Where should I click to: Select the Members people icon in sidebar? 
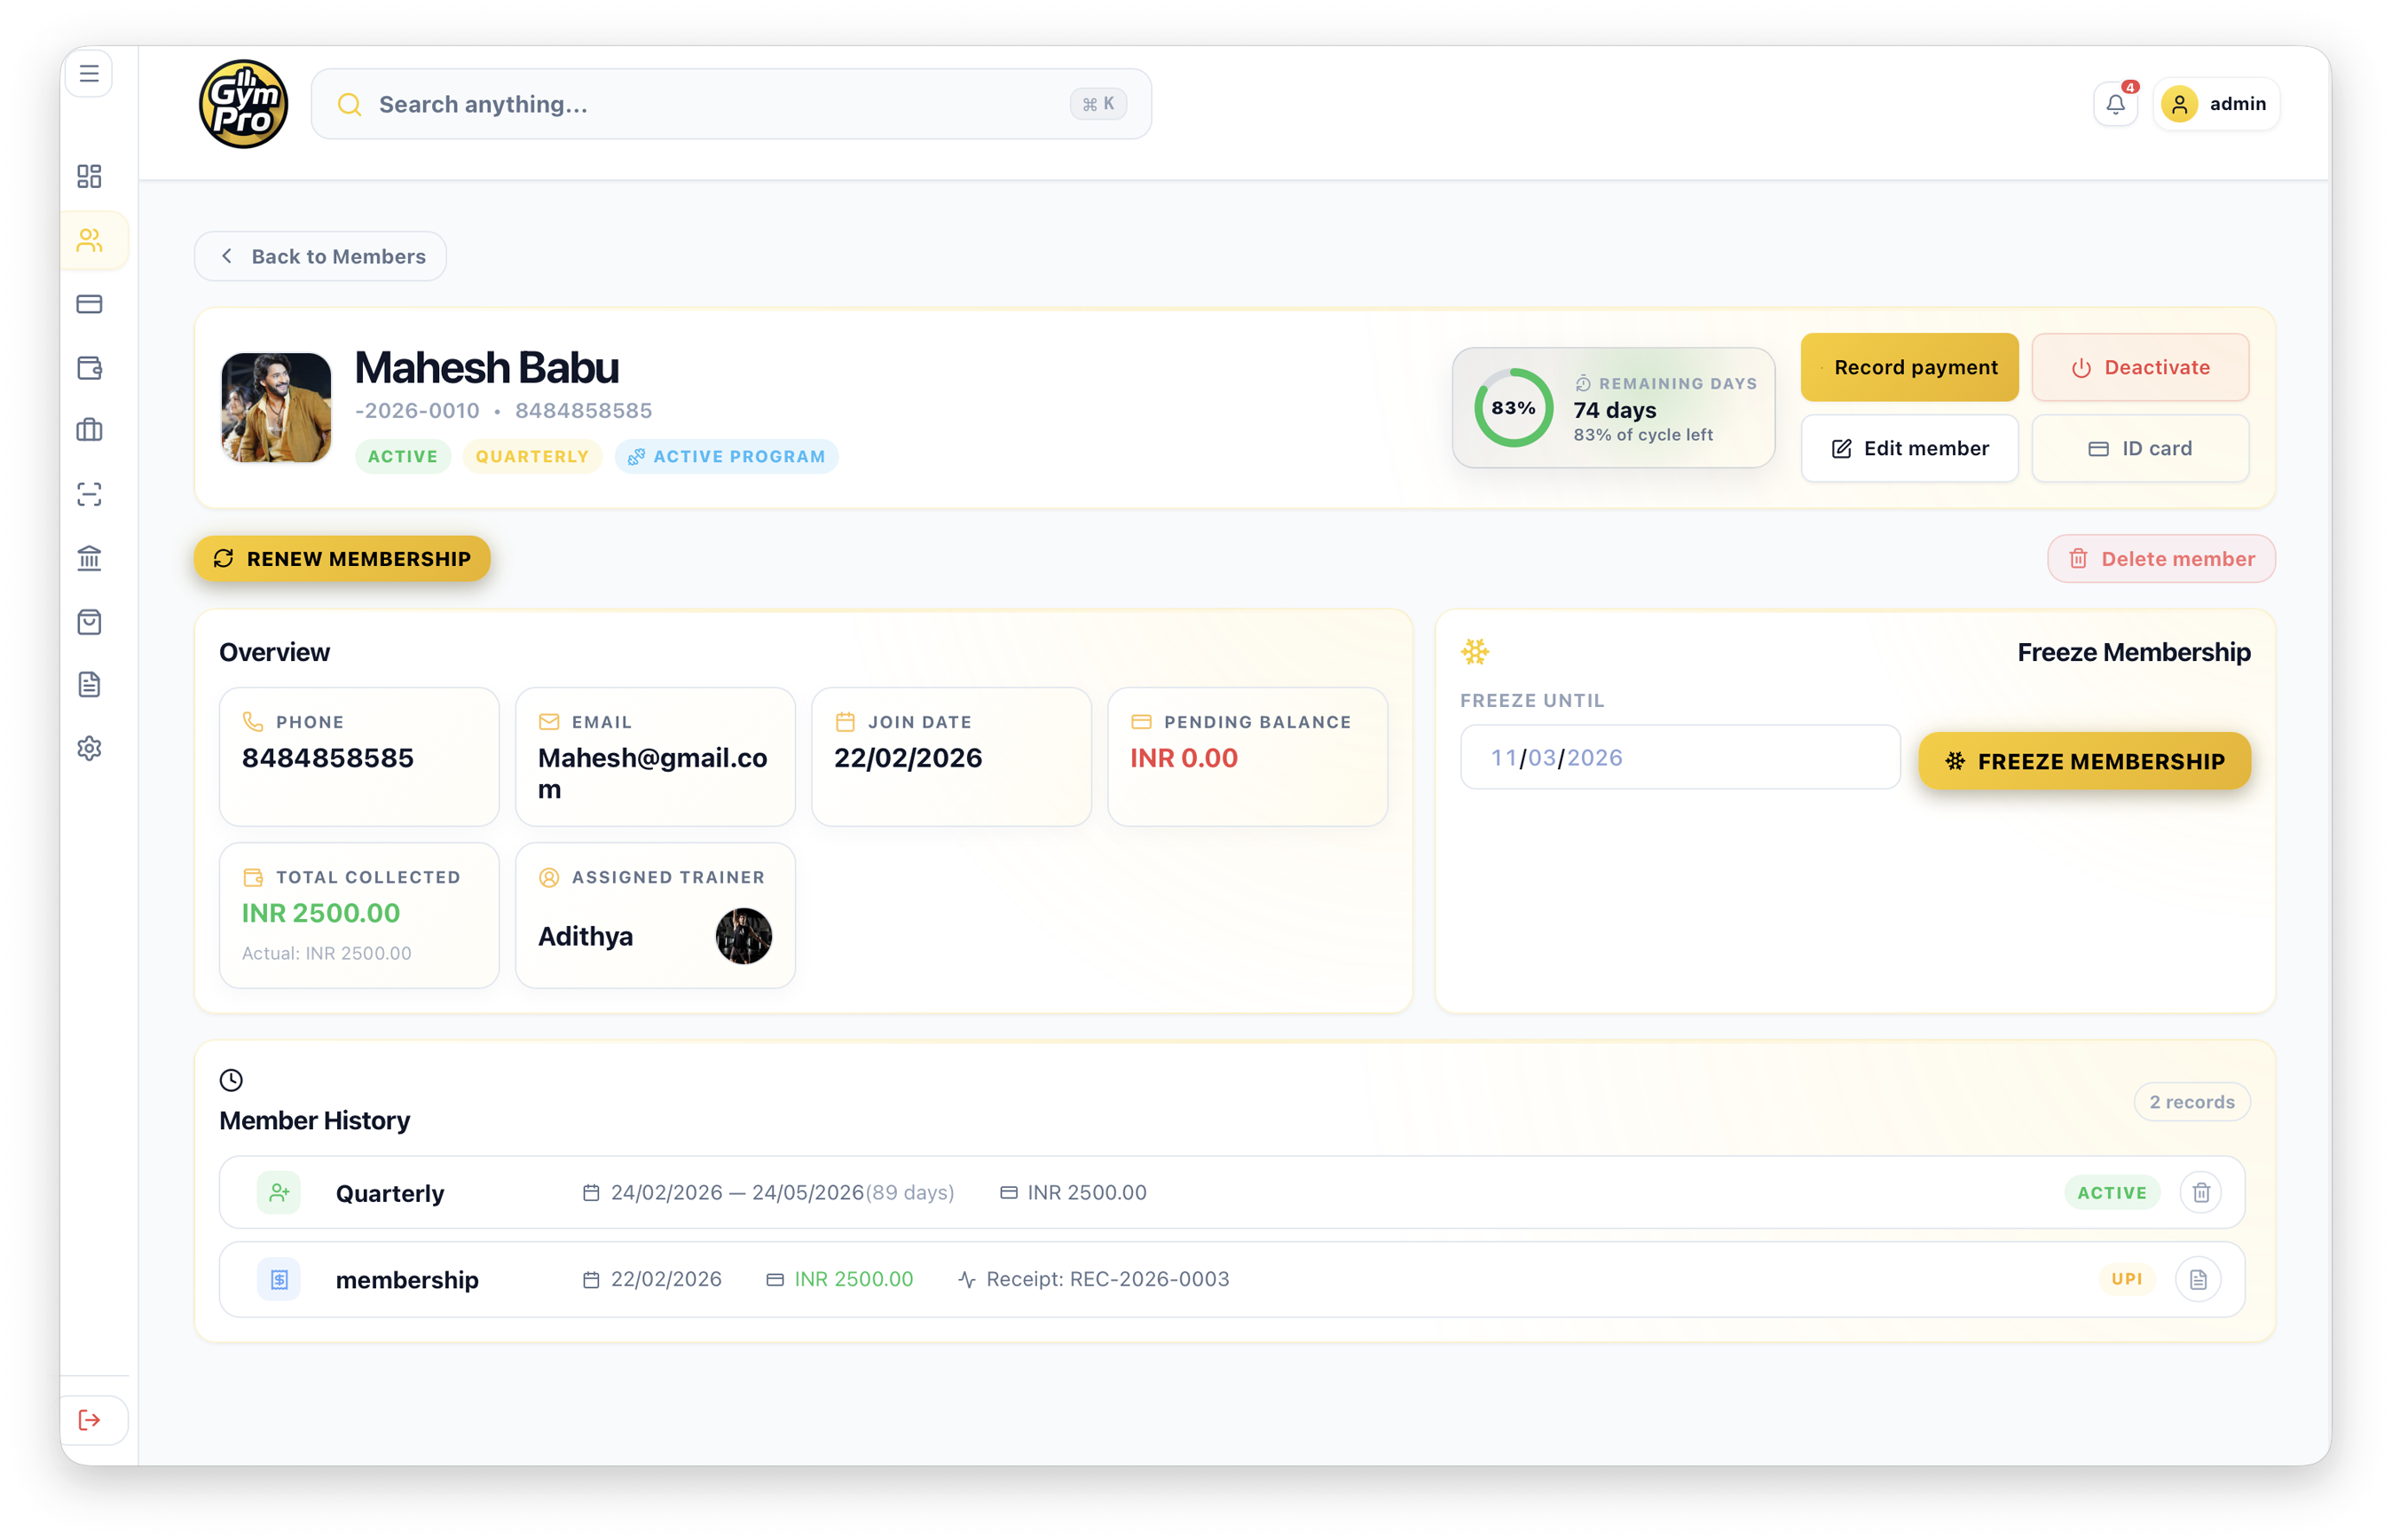click(x=90, y=240)
